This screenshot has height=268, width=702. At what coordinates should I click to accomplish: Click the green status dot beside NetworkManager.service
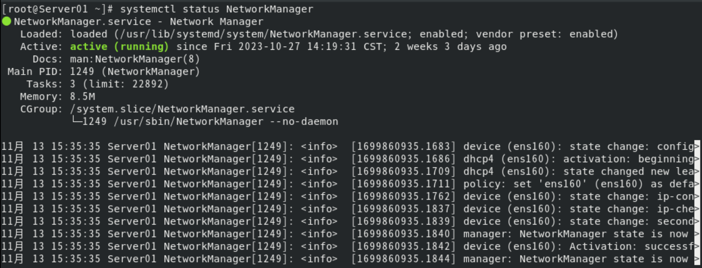click(7, 21)
